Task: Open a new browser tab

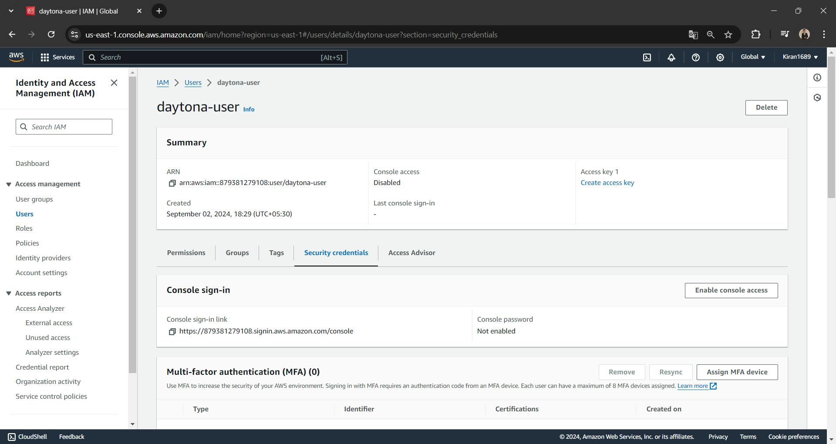Action: pyautogui.click(x=159, y=11)
